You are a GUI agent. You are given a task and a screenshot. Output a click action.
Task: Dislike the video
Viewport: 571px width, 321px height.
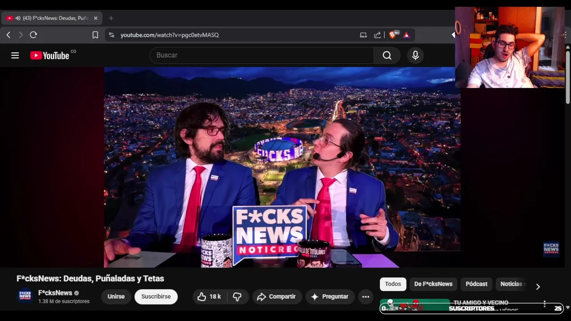point(237,296)
